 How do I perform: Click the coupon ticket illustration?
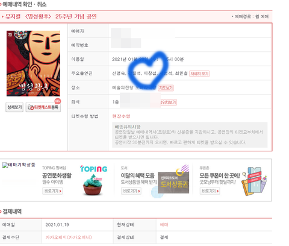[255, 181]
